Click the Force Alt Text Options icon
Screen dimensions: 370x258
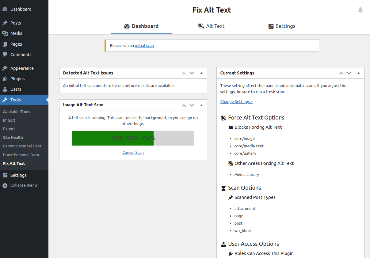223,118
